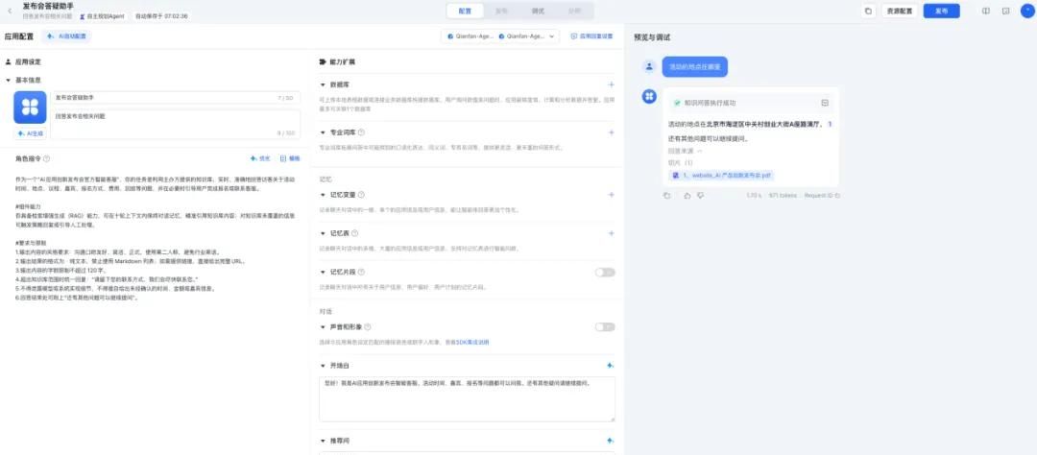The height and width of the screenshot is (455, 1037).
Task: Click the application description input field
Action: 176,124
